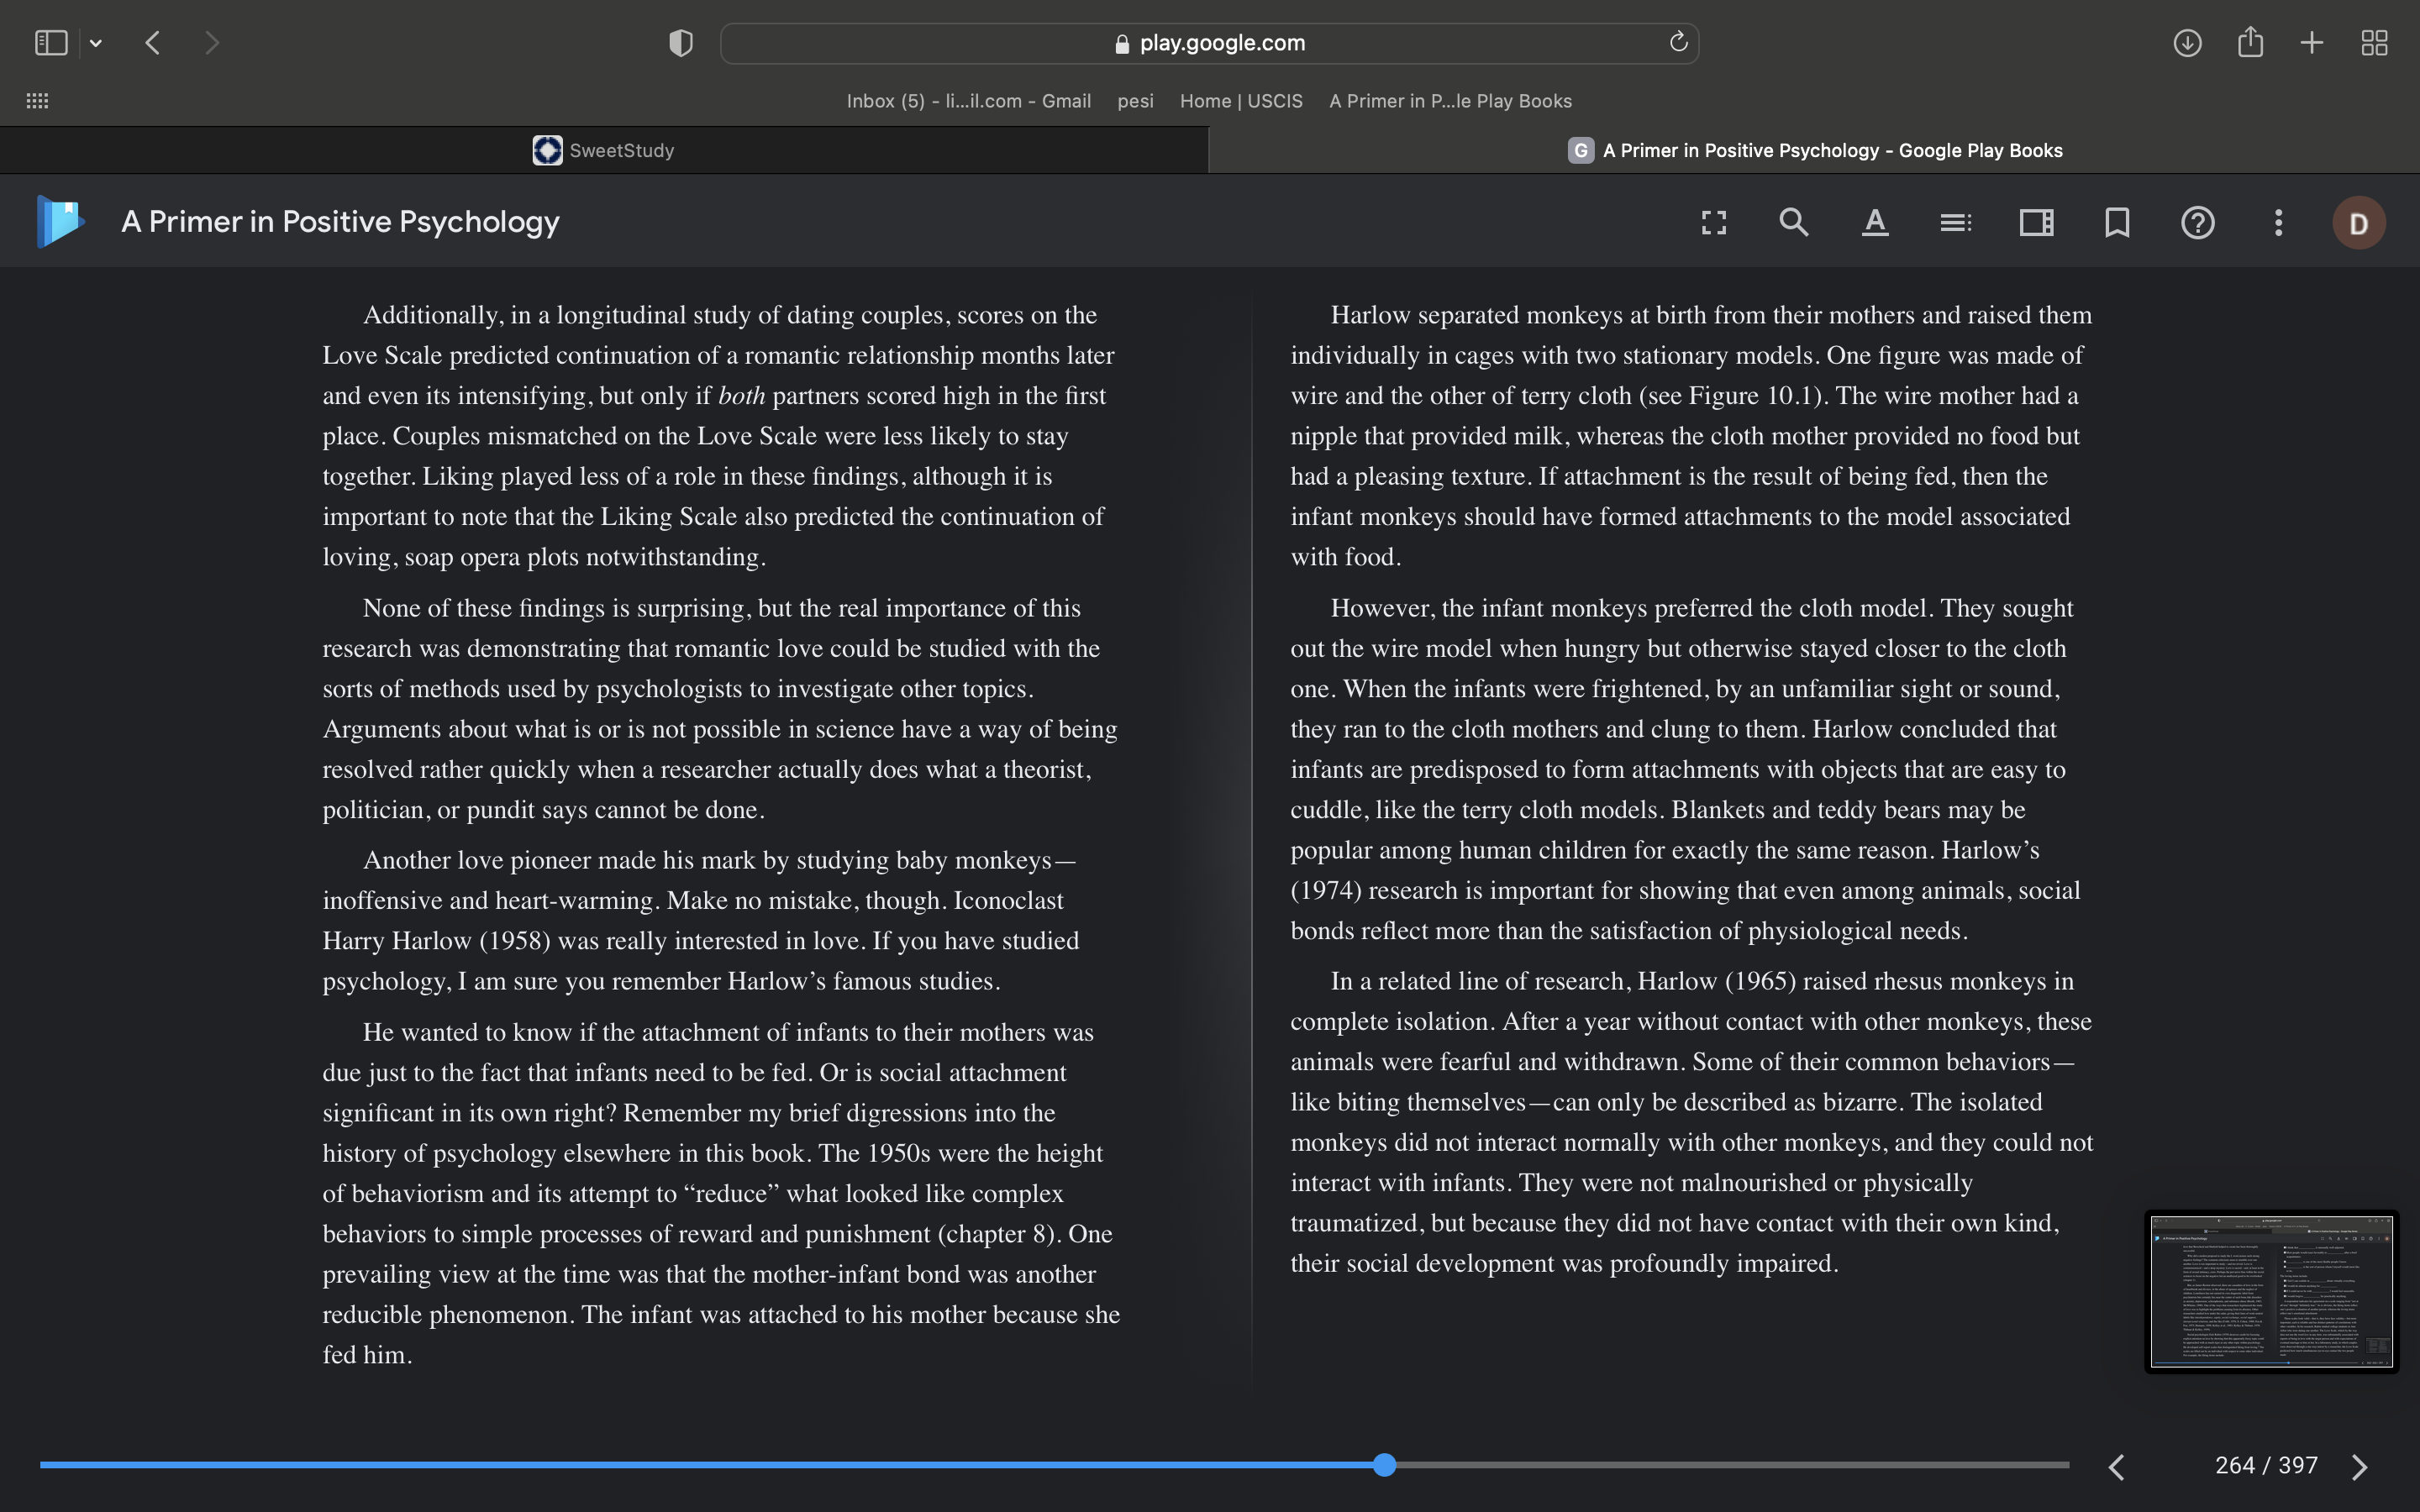Click the book title A Primer in Positive Psychology
Image resolution: width=2420 pixels, height=1512 pixels.
click(340, 222)
